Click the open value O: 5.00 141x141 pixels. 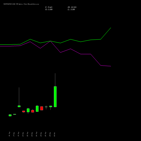pos(49,10)
